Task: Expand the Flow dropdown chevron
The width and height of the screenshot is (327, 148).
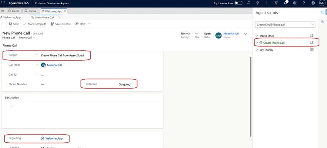Action: click(x=89, y=24)
